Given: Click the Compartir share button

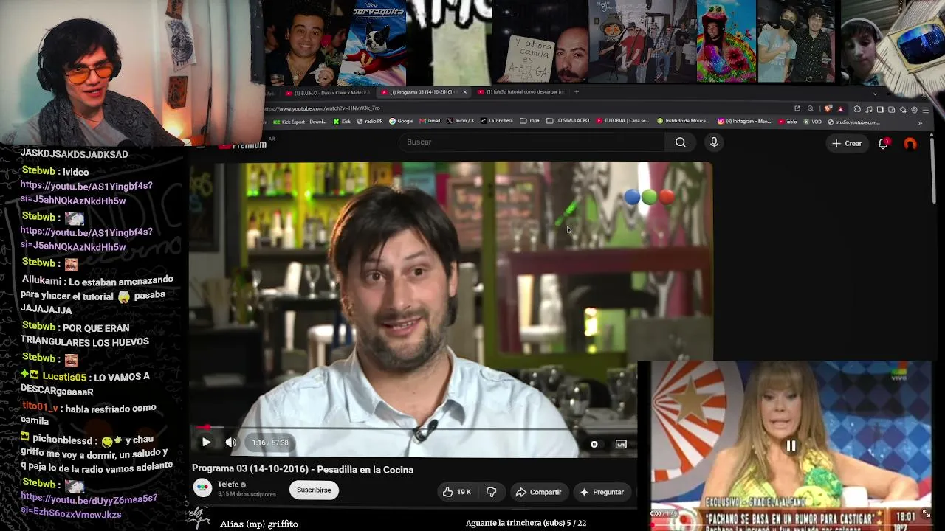Looking at the screenshot, I should click(538, 492).
